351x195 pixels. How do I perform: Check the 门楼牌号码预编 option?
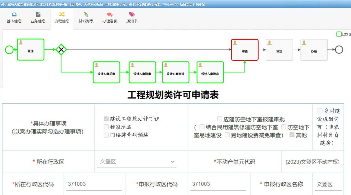[106, 135]
